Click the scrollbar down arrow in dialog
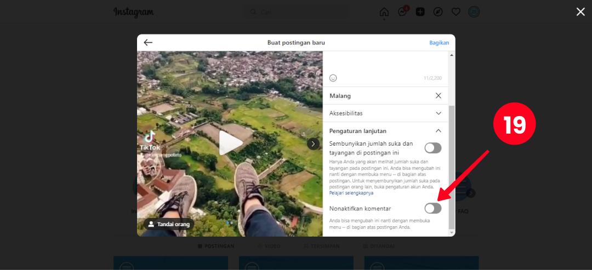 click(452, 233)
